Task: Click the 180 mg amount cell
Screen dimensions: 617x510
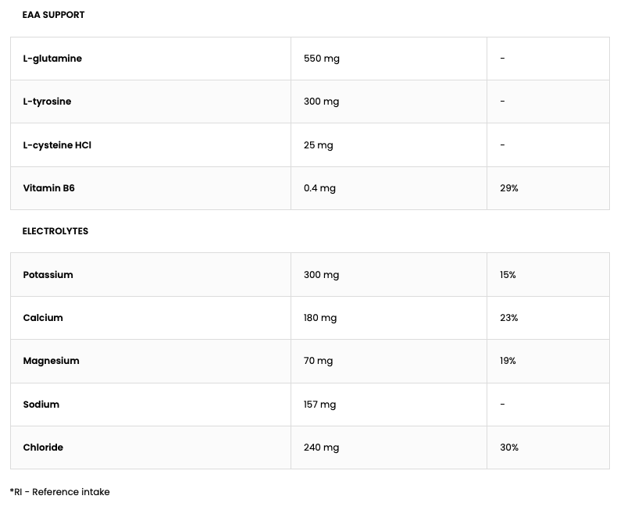Action: (320, 318)
